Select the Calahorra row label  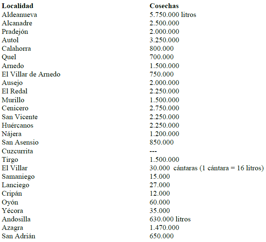point(16,49)
